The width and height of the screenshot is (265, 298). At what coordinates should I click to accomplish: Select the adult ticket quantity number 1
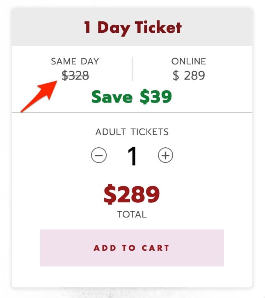coord(132,156)
